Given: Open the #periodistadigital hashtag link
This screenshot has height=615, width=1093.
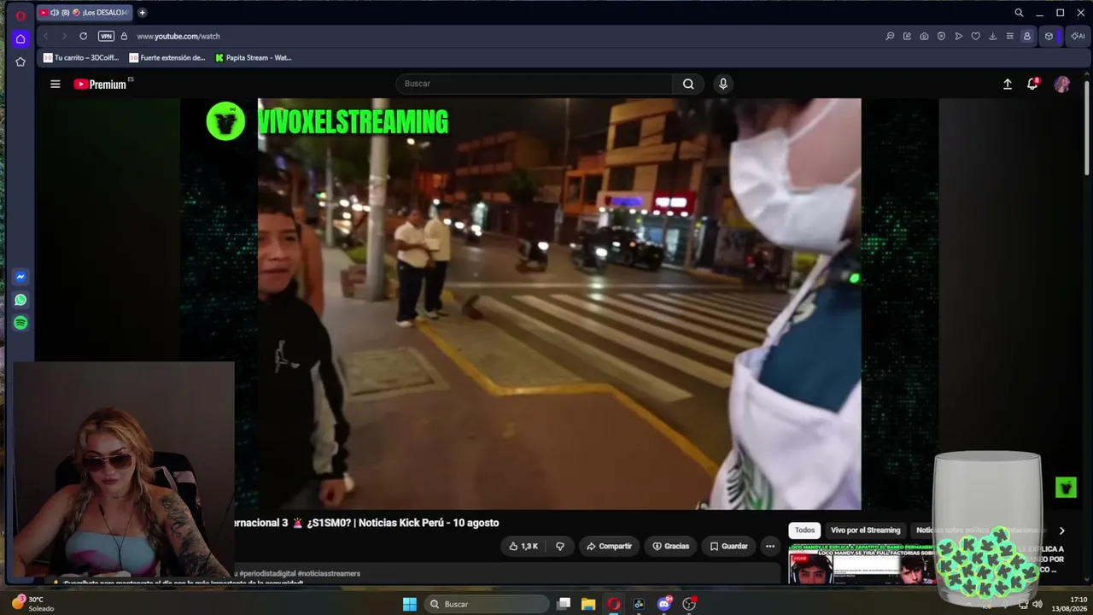Looking at the screenshot, I should coord(267,573).
